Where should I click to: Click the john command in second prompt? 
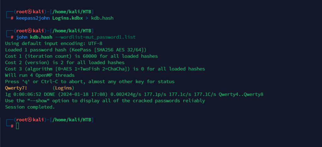(22, 37)
